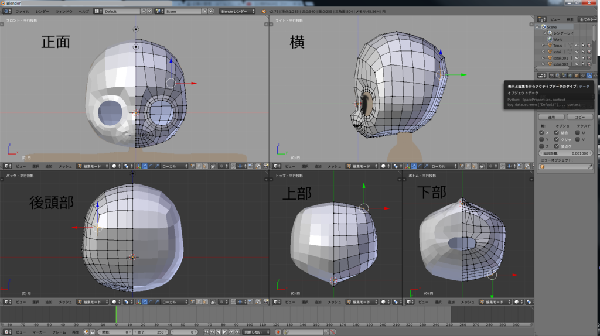This screenshot has width=600, height=336.
Task: Pick mirror object with eyedropper
Action: click(591, 167)
